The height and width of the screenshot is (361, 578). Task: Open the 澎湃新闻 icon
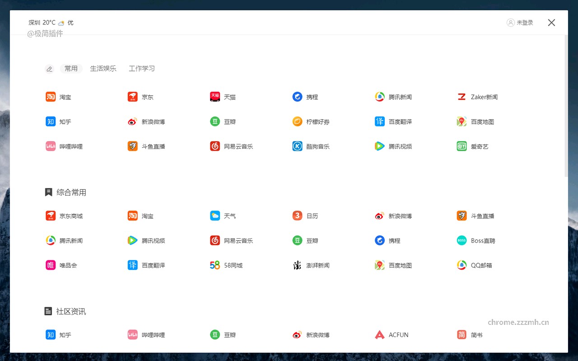(297, 265)
